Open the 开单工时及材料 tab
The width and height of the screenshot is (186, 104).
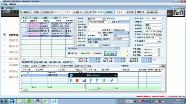tap(55, 62)
